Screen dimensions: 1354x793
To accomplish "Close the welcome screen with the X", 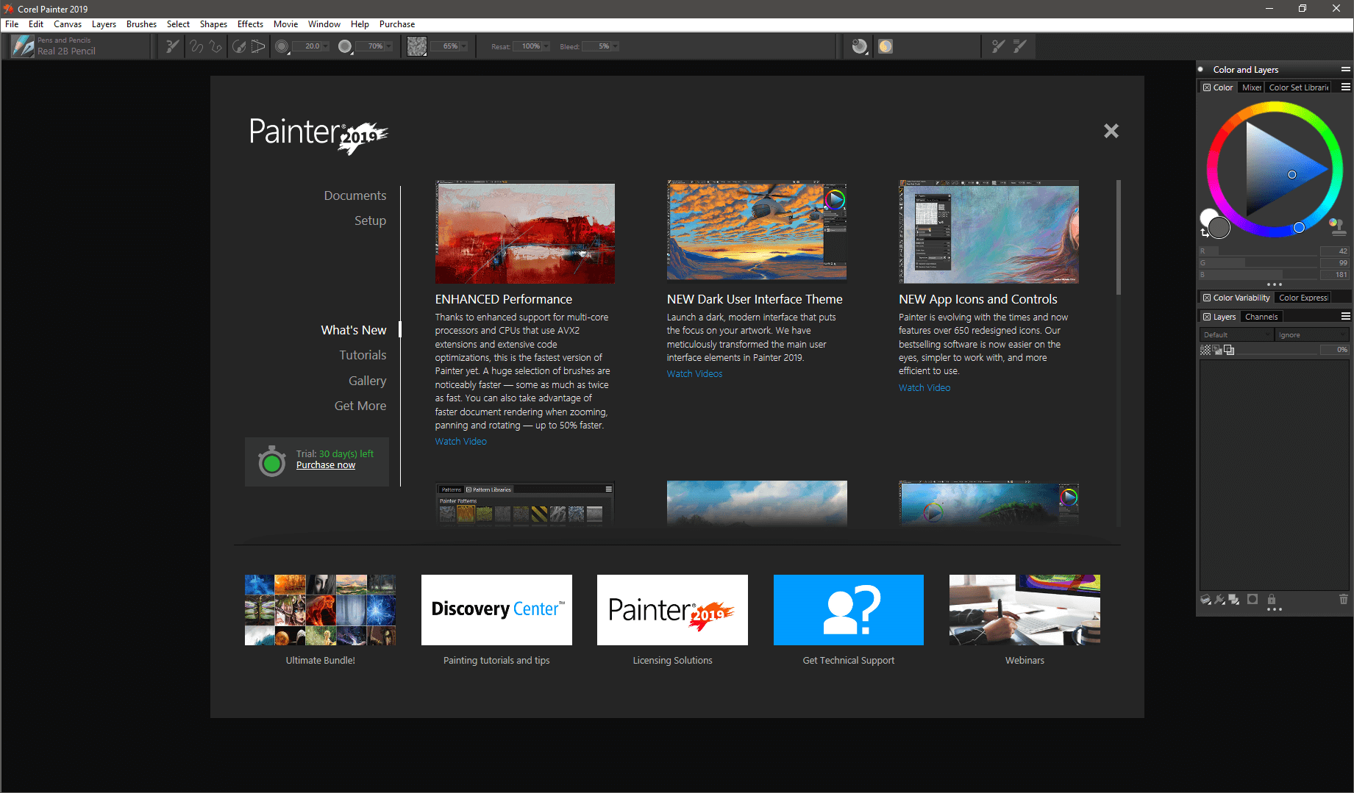I will pos(1111,131).
